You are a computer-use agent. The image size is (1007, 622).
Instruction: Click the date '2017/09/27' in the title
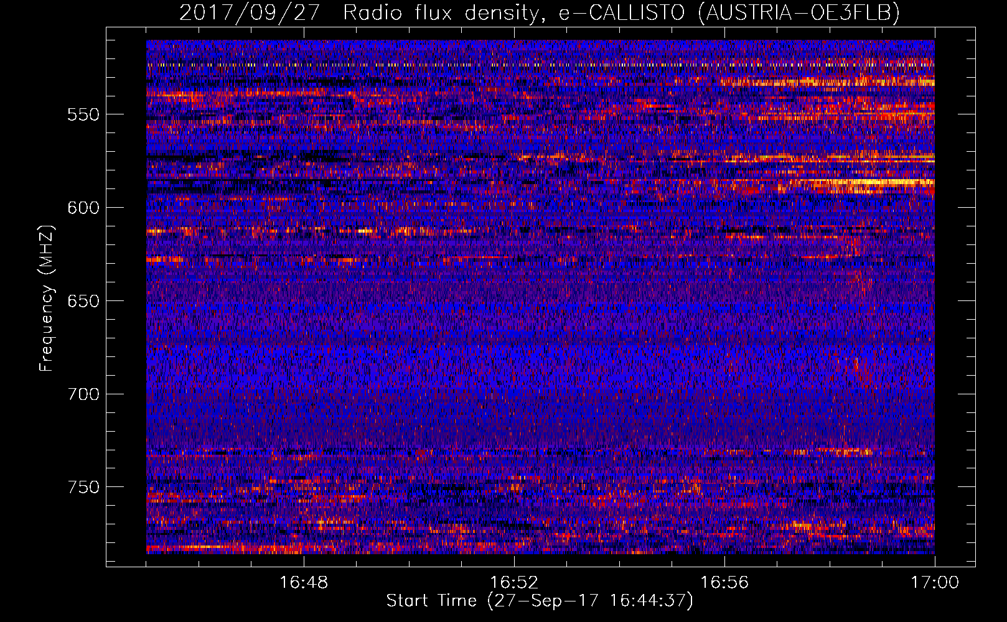pos(250,13)
